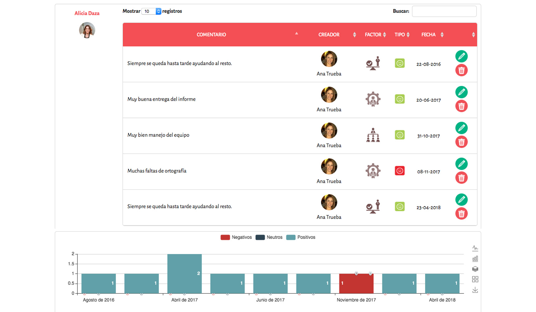536x312 pixels.
Task: Toggle Positivos series in chart legend
Action: [301, 237]
